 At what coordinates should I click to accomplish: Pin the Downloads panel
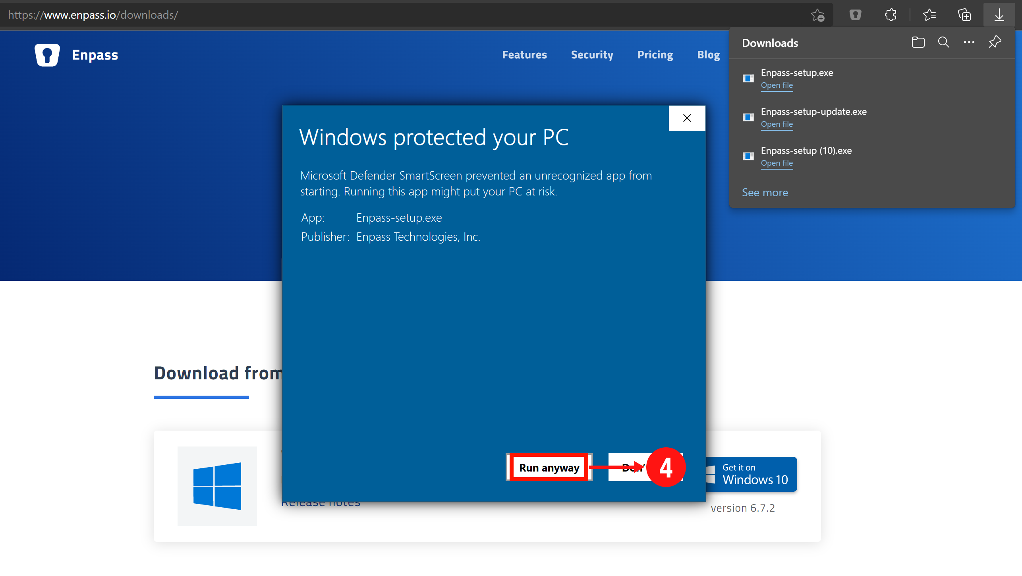tap(995, 42)
